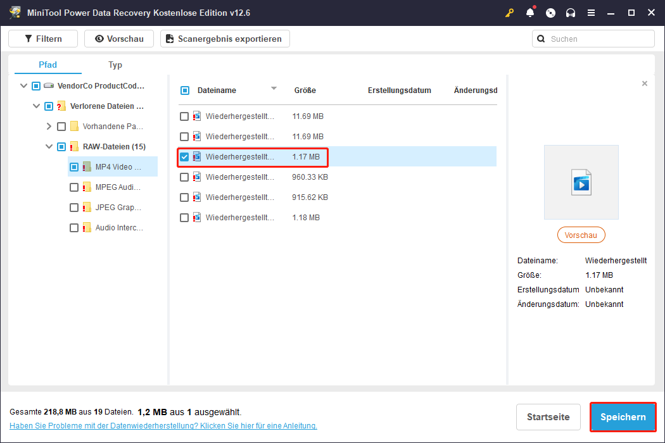The width and height of the screenshot is (665, 443).
Task: Check the 915.62 KB file checkbox
Action: [184, 197]
